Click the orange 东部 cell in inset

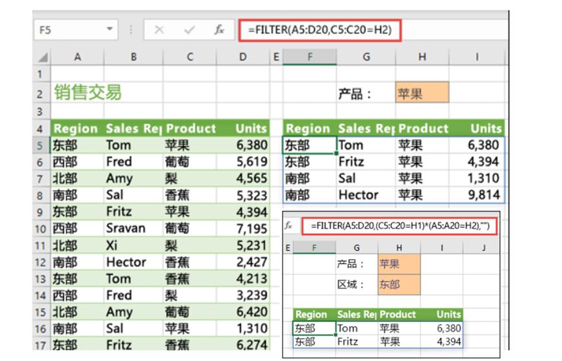[x=398, y=284]
